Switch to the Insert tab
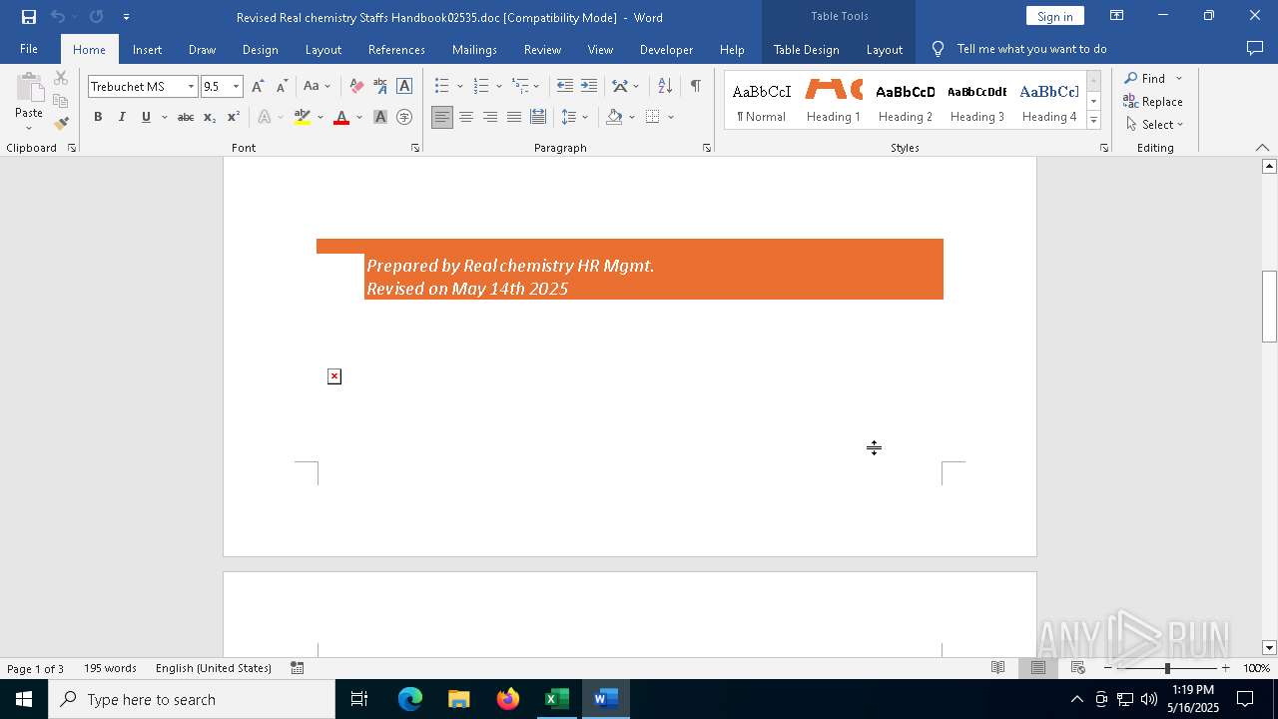 (147, 49)
